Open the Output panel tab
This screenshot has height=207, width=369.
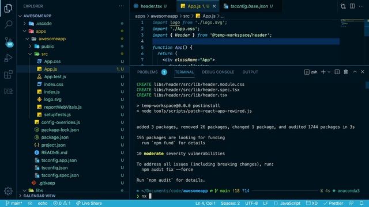(x=250, y=72)
